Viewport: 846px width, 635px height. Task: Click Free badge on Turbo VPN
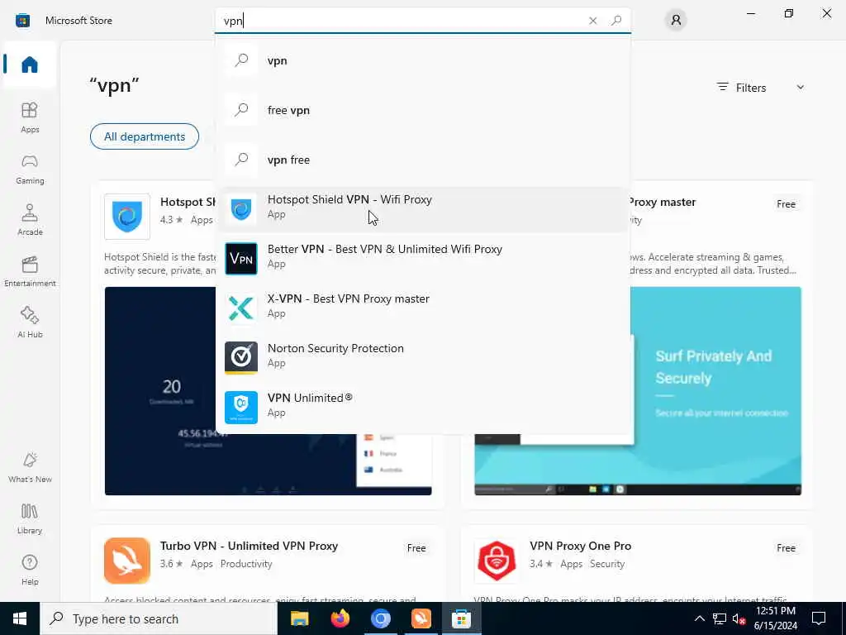coord(416,548)
